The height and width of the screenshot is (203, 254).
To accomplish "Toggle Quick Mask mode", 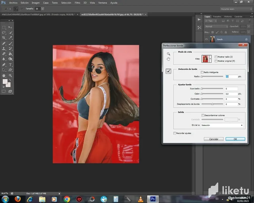I will click(4, 91).
